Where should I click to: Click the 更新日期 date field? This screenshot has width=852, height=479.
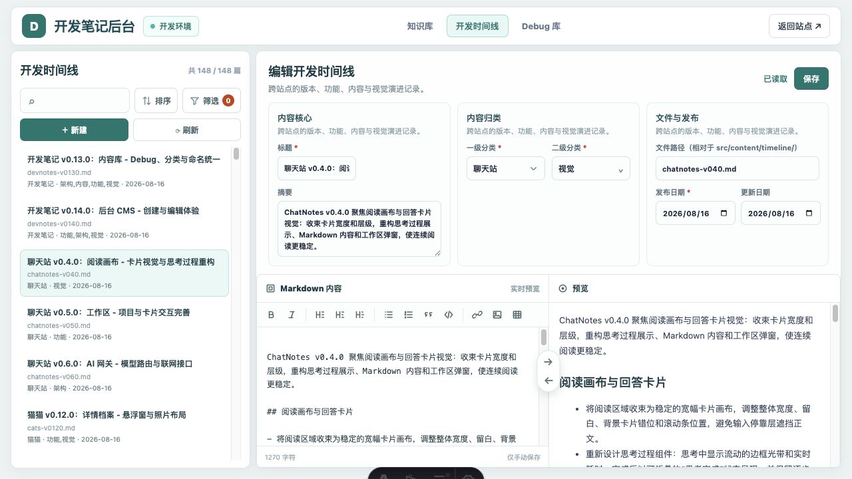pyautogui.click(x=781, y=214)
